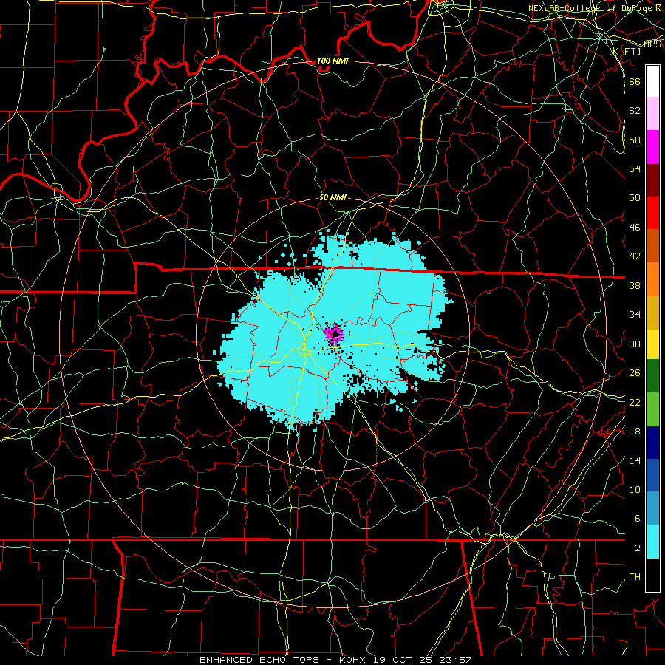Pick the magenta swatch in the legend
665x665 pixels.
pyautogui.click(x=652, y=147)
